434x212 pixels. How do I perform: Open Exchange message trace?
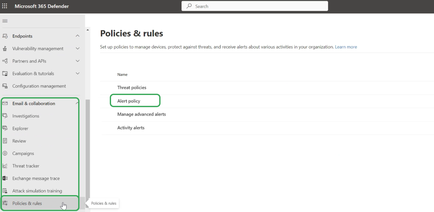point(36,178)
